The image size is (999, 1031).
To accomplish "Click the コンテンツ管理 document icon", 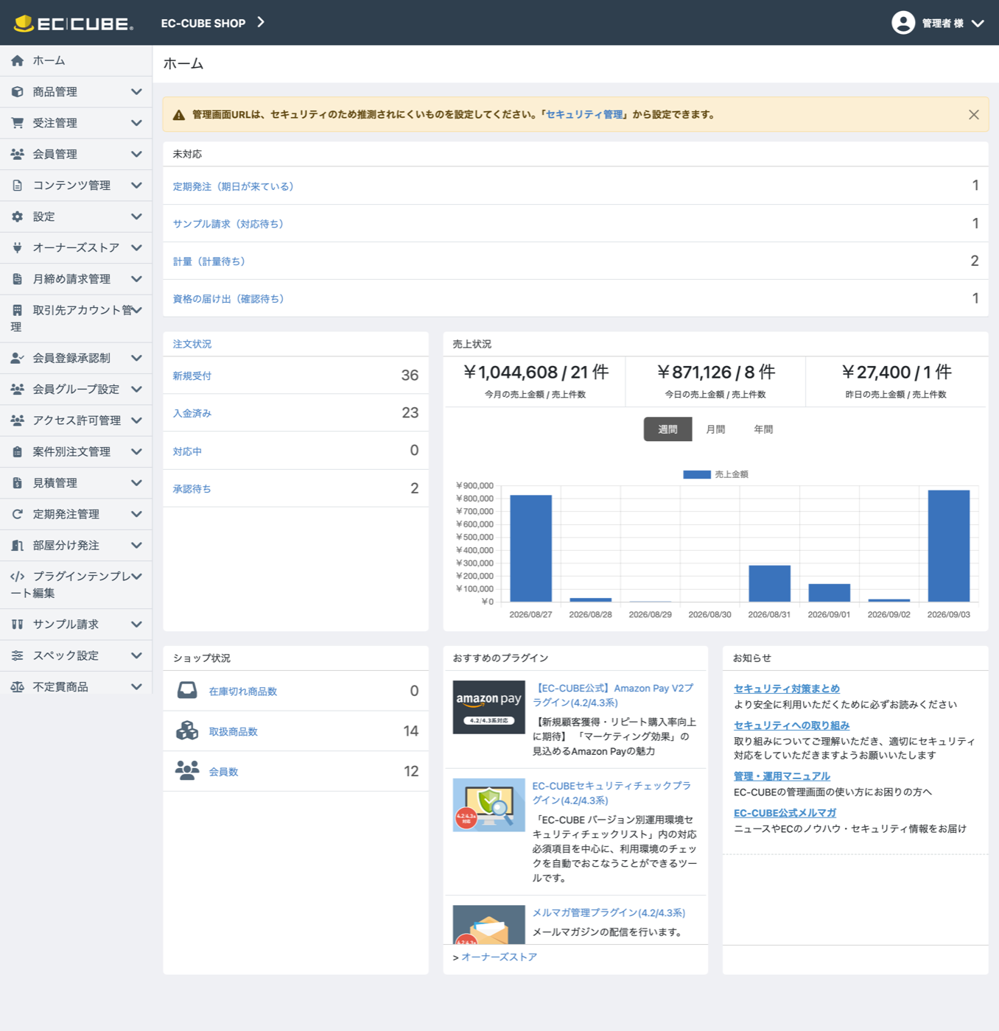I will click(x=17, y=186).
